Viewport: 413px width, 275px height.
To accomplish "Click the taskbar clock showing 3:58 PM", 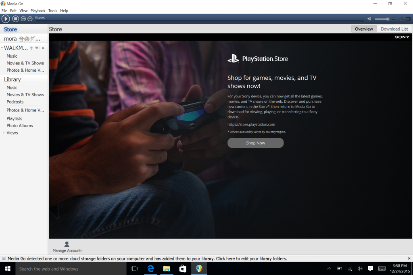I will pyautogui.click(x=400, y=269).
